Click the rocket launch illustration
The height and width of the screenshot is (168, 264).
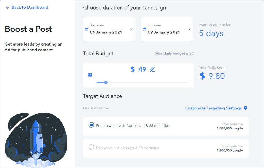36,140
